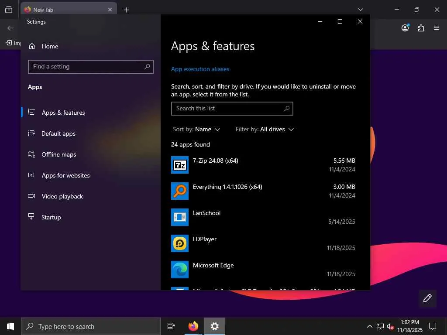Click the Startup sidebar icon
The width and height of the screenshot is (447, 335).
[x=31, y=217]
